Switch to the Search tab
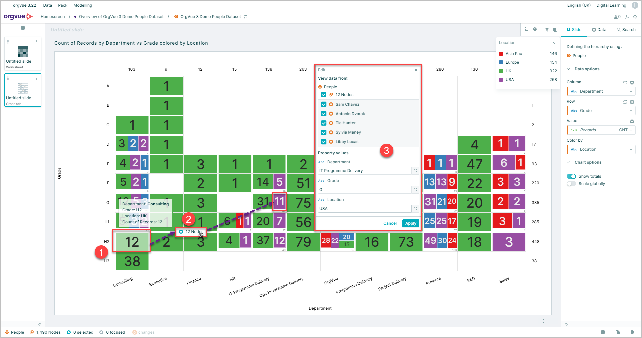Image resolution: width=642 pixels, height=338 pixels. click(x=626, y=30)
